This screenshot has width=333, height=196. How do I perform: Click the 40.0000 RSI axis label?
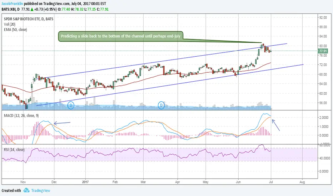pos(325,158)
